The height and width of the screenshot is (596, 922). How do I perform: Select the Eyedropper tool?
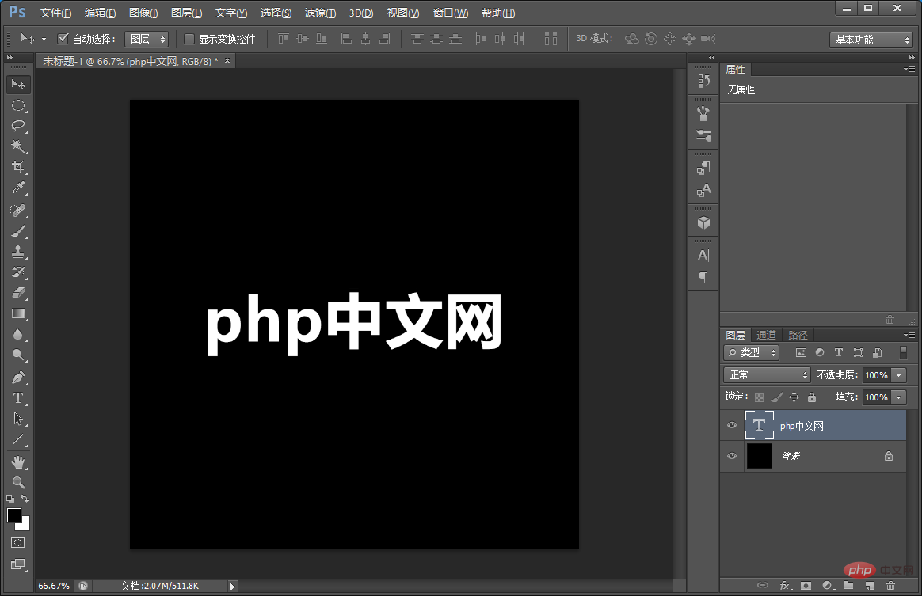(x=18, y=188)
